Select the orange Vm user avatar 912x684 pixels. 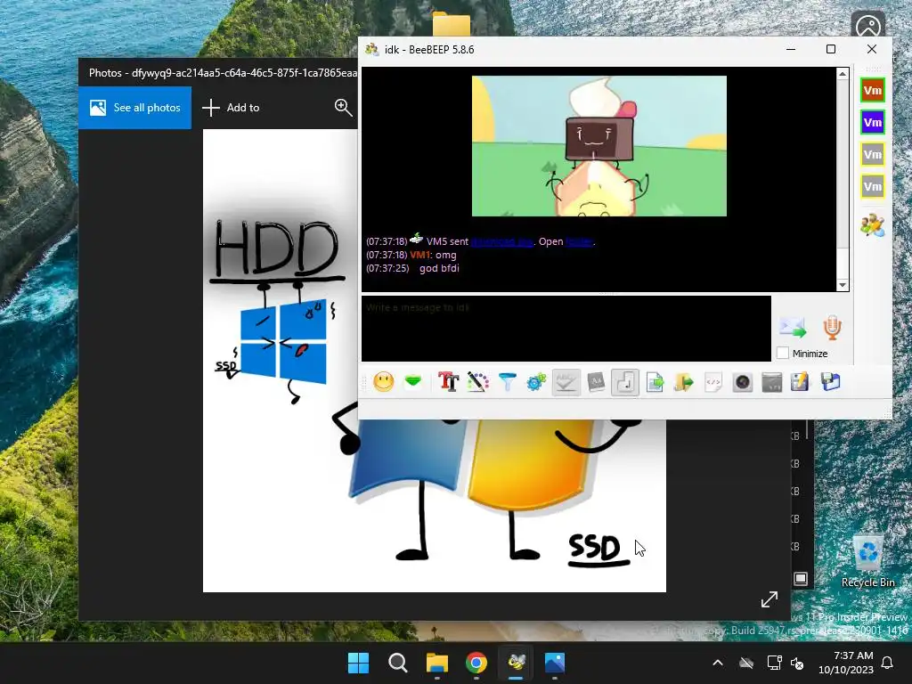873,90
